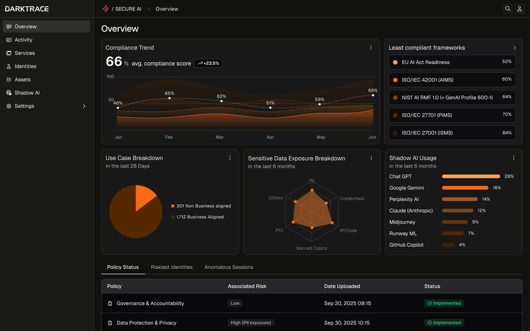Click SECURE AI breadcrumb link
Viewport: 530px width, 331px height.
(x=128, y=9)
